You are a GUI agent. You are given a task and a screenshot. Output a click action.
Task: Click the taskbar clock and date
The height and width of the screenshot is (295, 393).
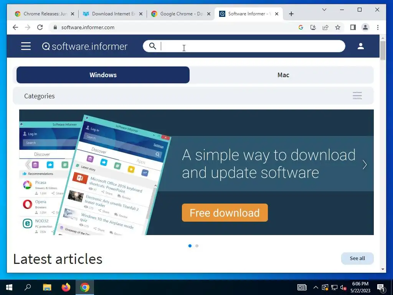click(x=360, y=287)
